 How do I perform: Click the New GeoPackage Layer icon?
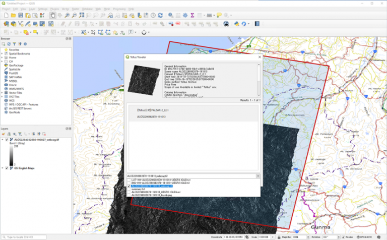coord(13,24)
